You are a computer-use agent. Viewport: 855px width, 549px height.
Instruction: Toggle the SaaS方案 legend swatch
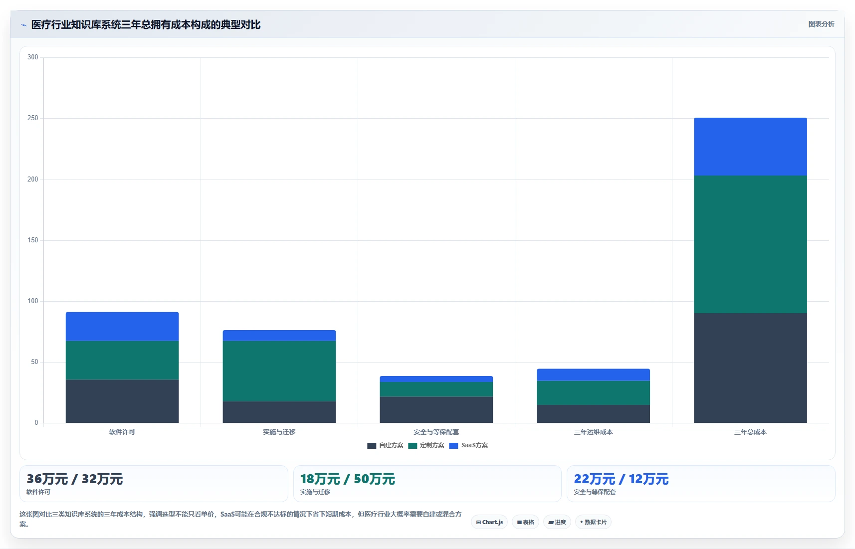coord(453,446)
